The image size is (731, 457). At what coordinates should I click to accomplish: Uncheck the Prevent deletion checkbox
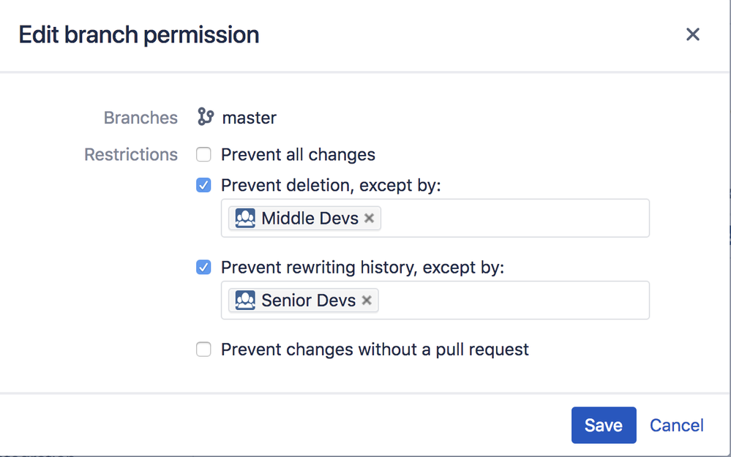[203, 186]
